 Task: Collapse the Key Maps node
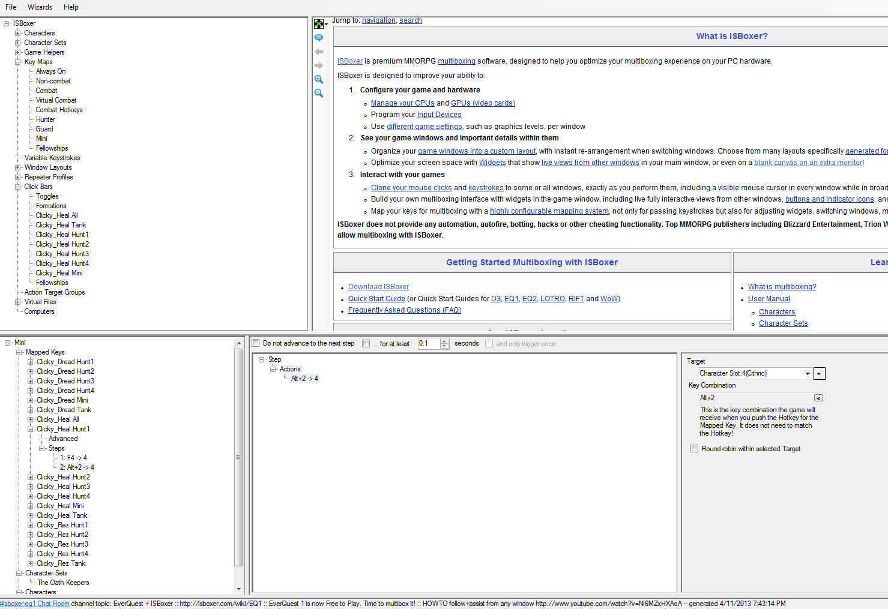click(x=18, y=62)
